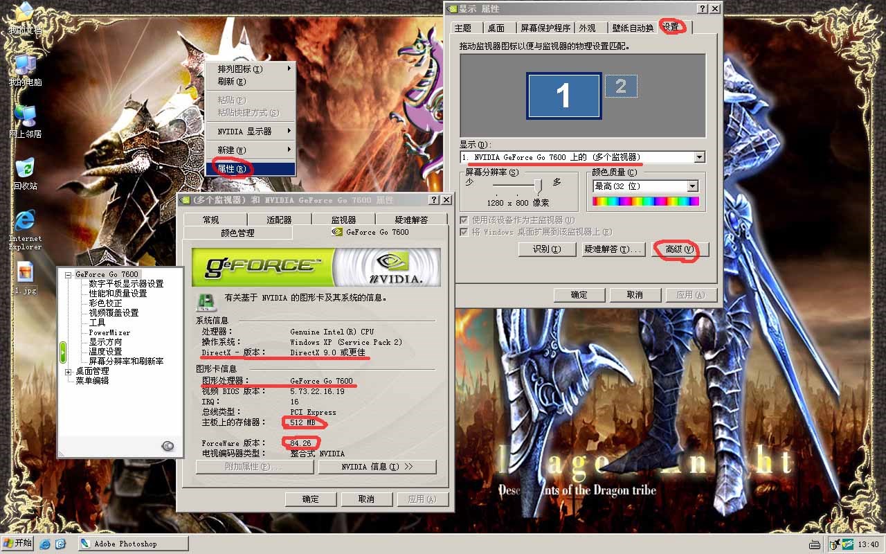The width and height of the screenshot is (886, 554).
Task: Adjust the 屏幕分辨率 slider
Action: (x=538, y=186)
